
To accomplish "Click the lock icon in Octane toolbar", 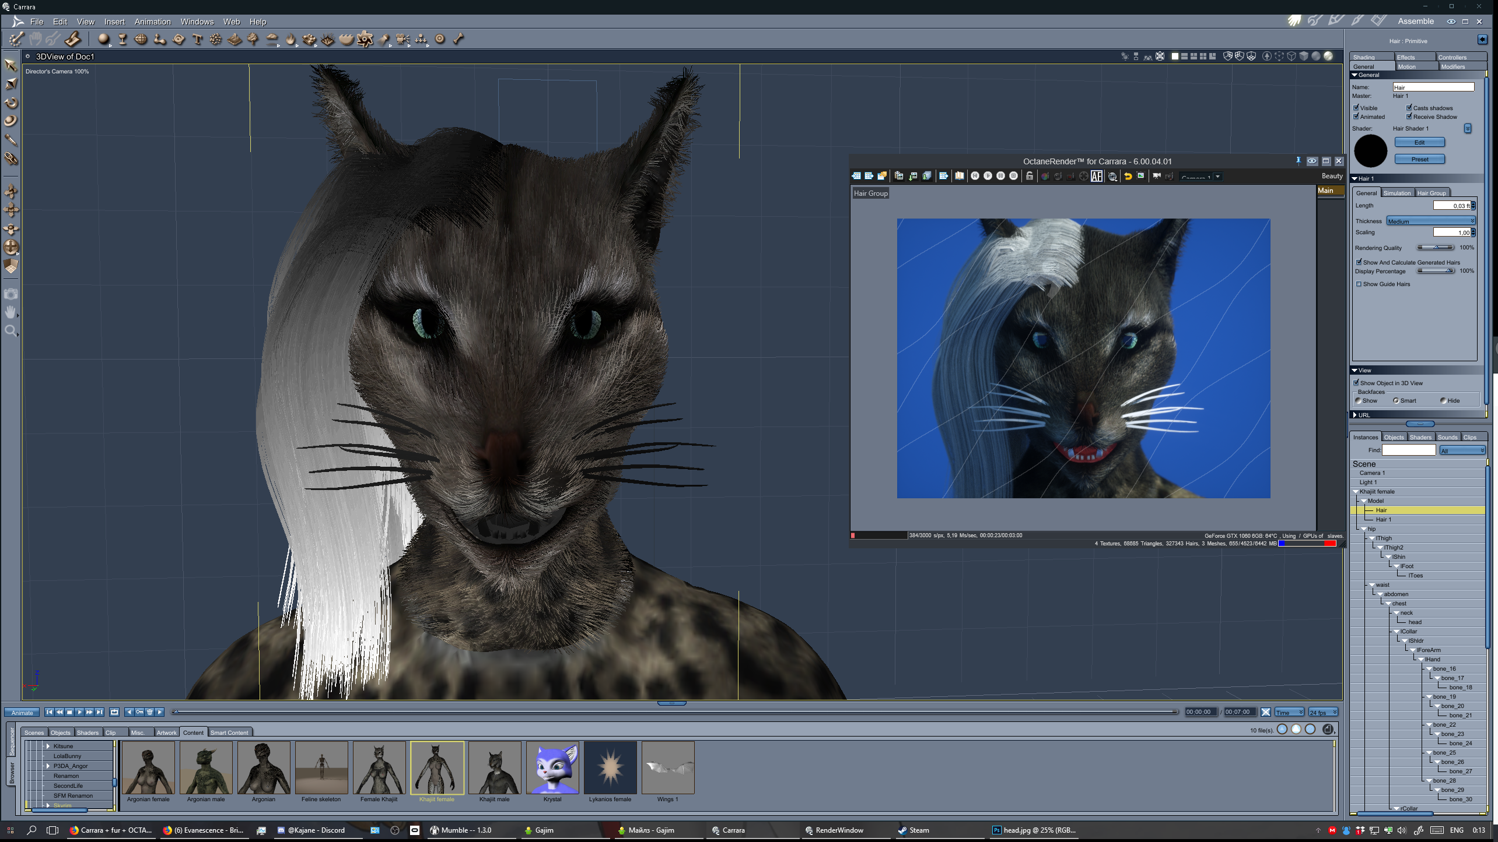I will coord(1029,176).
